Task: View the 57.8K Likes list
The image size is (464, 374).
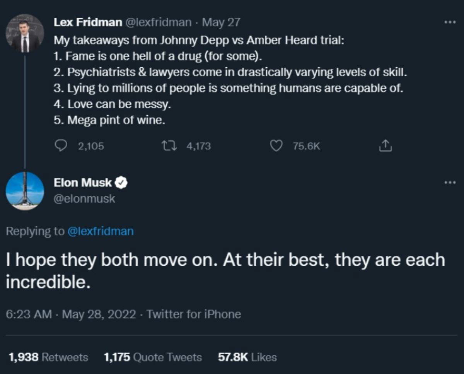Action: point(247,357)
